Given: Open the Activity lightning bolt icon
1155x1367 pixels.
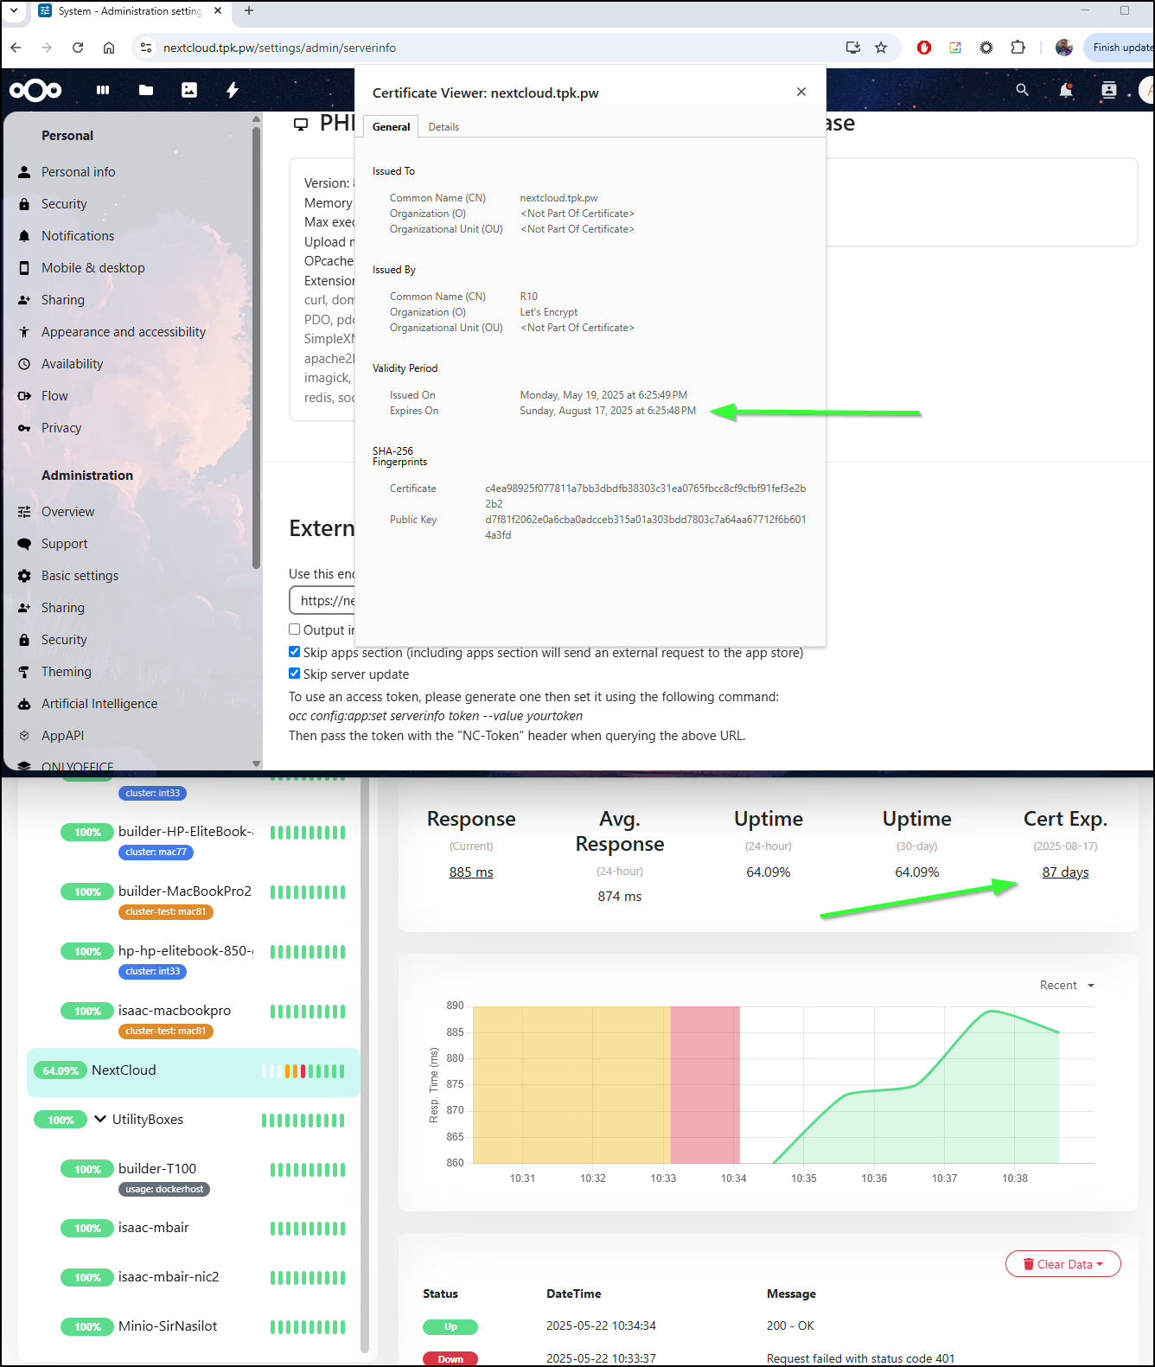Looking at the screenshot, I should 232,90.
